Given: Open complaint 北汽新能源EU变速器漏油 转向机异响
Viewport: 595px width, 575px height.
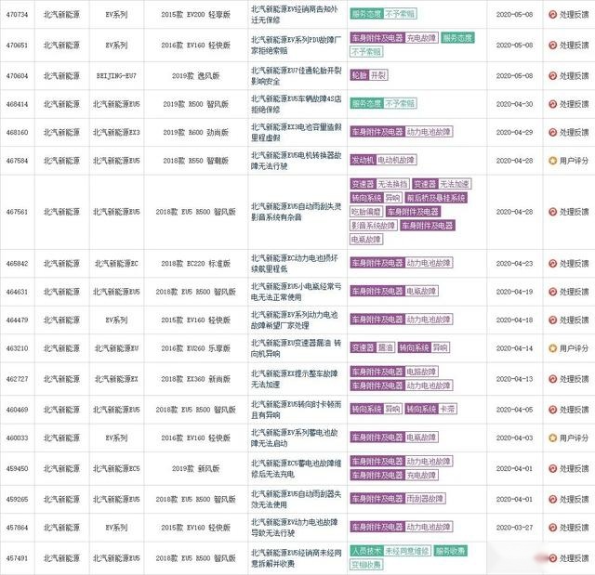Looking at the screenshot, I should point(296,348).
